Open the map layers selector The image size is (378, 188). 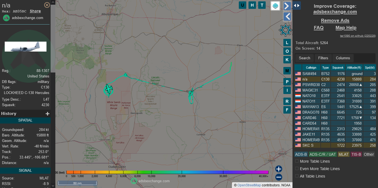pyautogui.click(x=275, y=6)
